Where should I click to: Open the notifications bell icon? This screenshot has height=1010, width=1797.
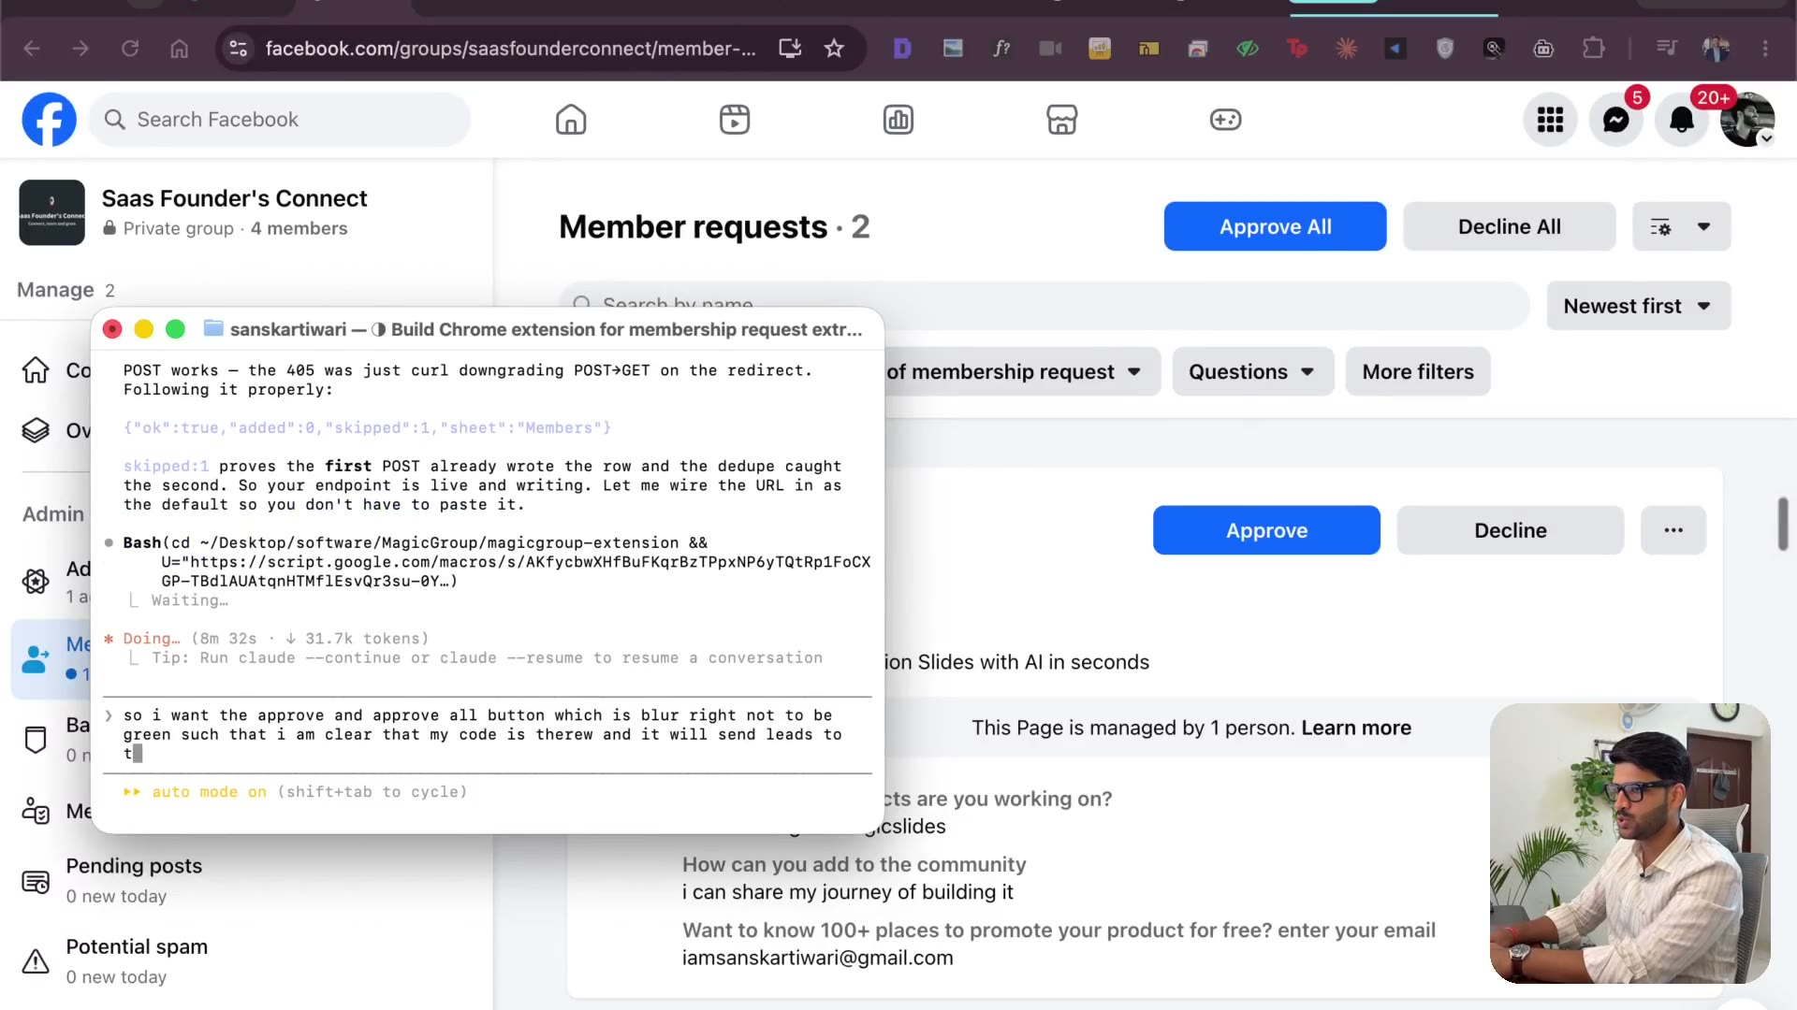coord(1682,120)
